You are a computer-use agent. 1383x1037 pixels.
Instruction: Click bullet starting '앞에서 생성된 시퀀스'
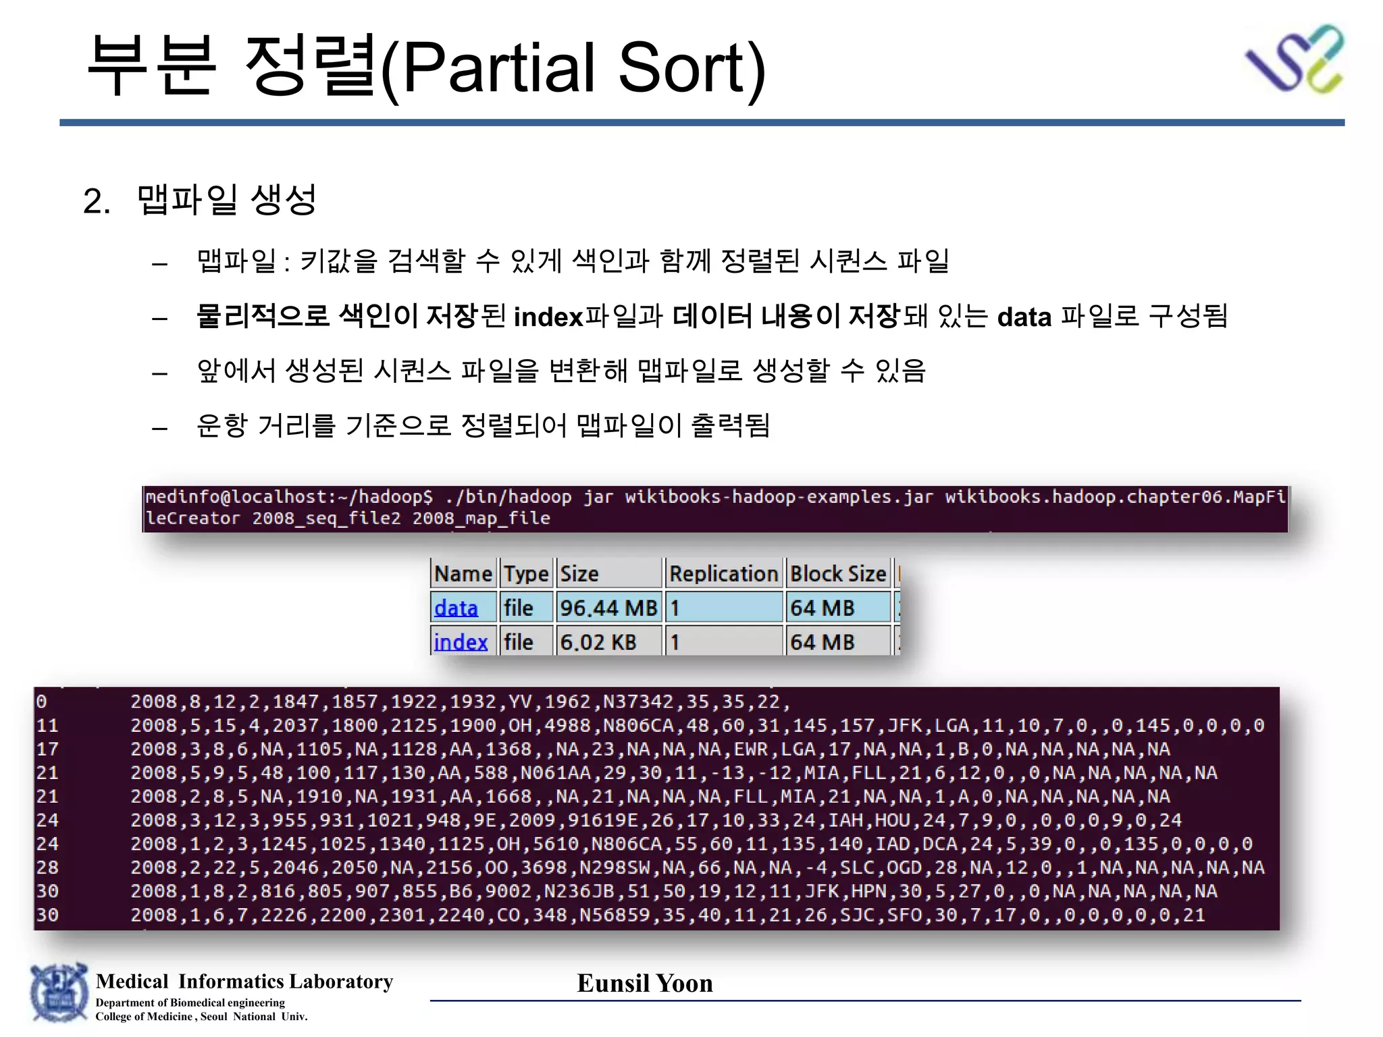(560, 370)
